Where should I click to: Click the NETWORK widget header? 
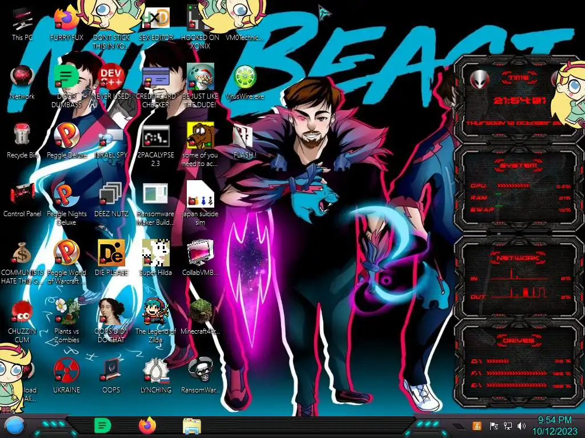518,257
